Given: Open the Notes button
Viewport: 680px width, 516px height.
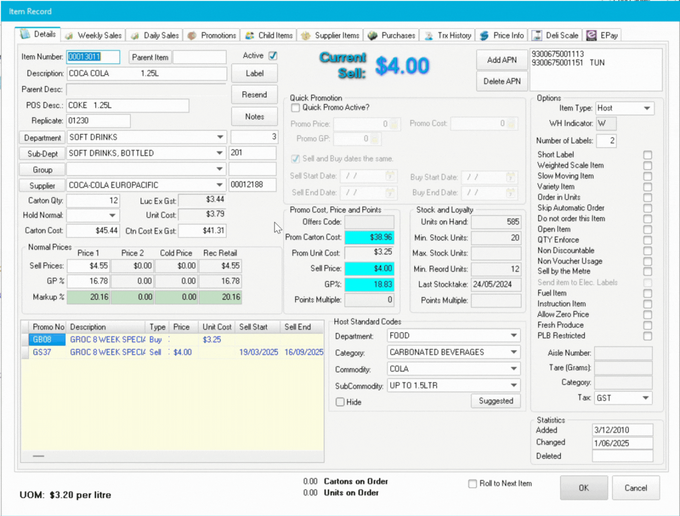Looking at the screenshot, I should 254,116.
